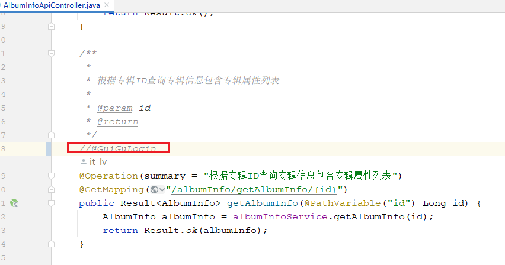The height and width of the screenshot is (265, 505).
Task: Click the fold marker beside the topmost closing brace
Action: 51,27
